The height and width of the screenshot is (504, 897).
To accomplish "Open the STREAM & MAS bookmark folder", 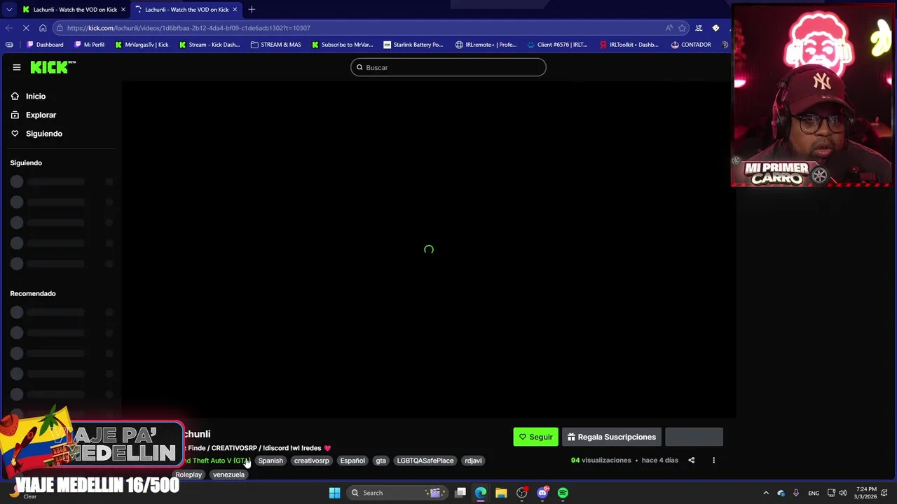I will (x=276, y=45).
